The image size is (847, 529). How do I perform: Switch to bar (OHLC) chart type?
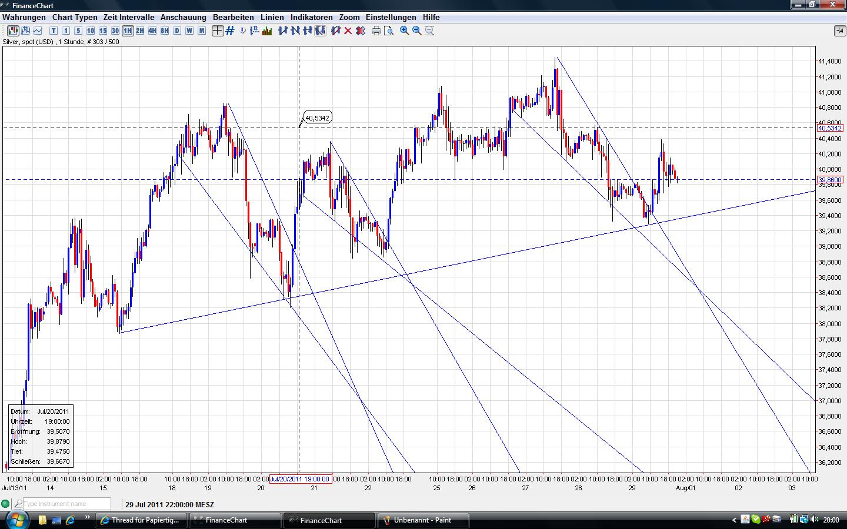coord(25,31)
